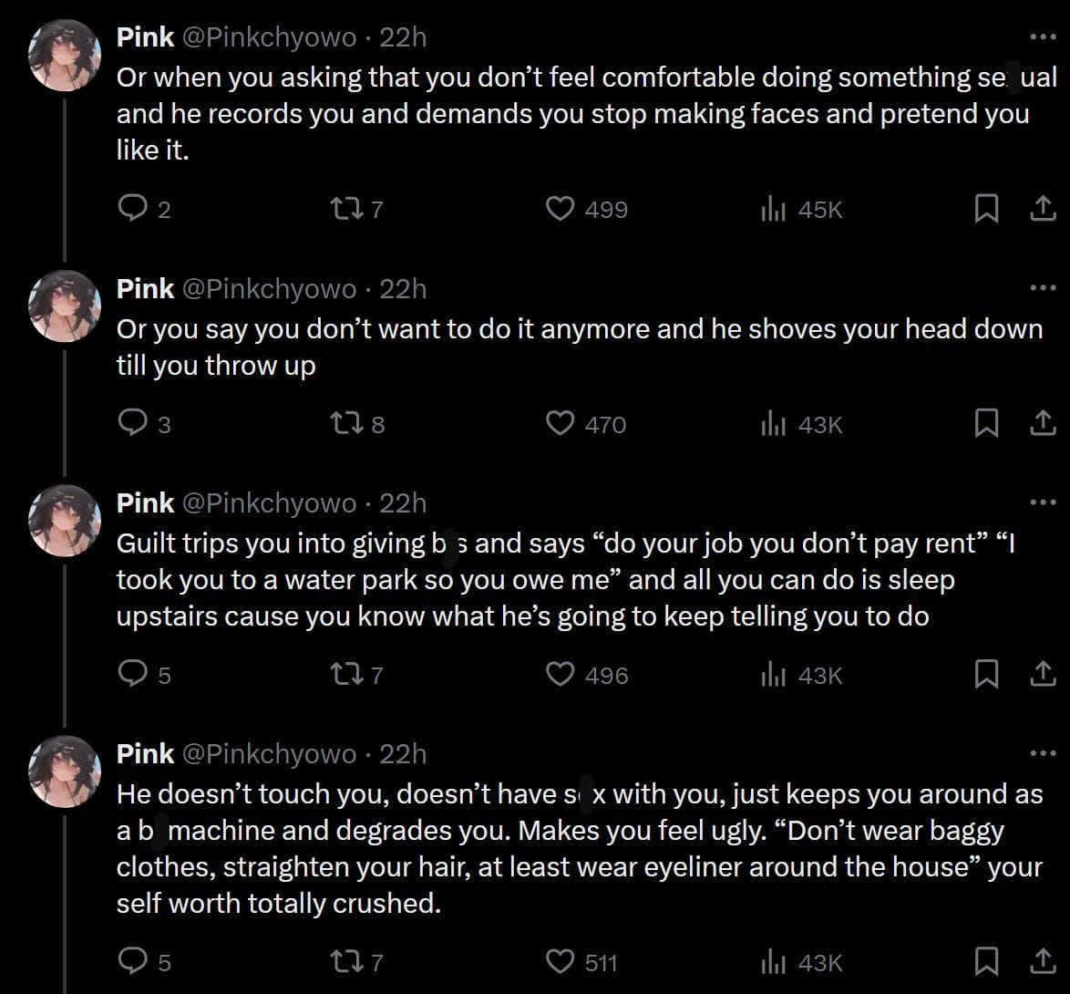Select the repost icon below the second tweet
Image resolution: width=1070 pixels, height=994 pixels.
[346, 422]
